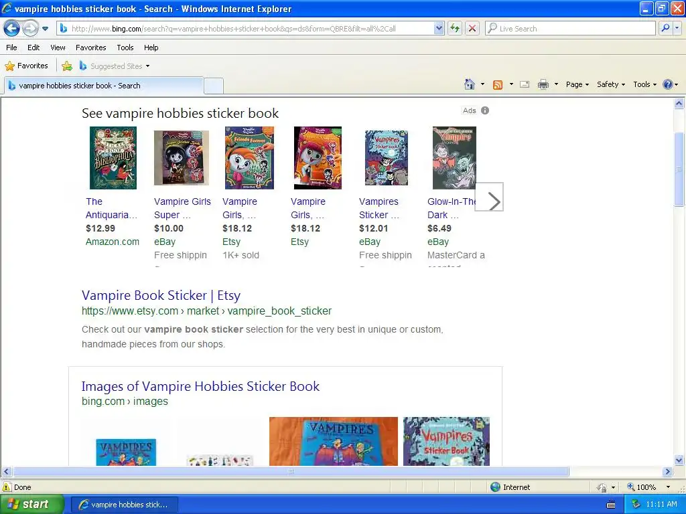Click the vampire hobbies taskbar button
Image resolution: width=686 pixels, height=514 pixels.
124,505
